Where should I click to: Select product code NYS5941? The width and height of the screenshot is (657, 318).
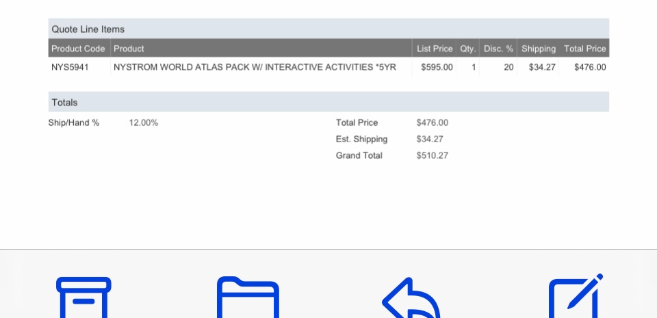tap(70, 67)
